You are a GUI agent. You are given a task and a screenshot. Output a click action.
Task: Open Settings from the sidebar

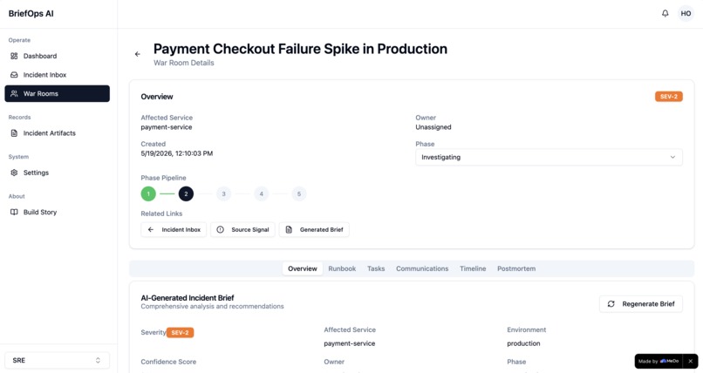pos(57,173)
